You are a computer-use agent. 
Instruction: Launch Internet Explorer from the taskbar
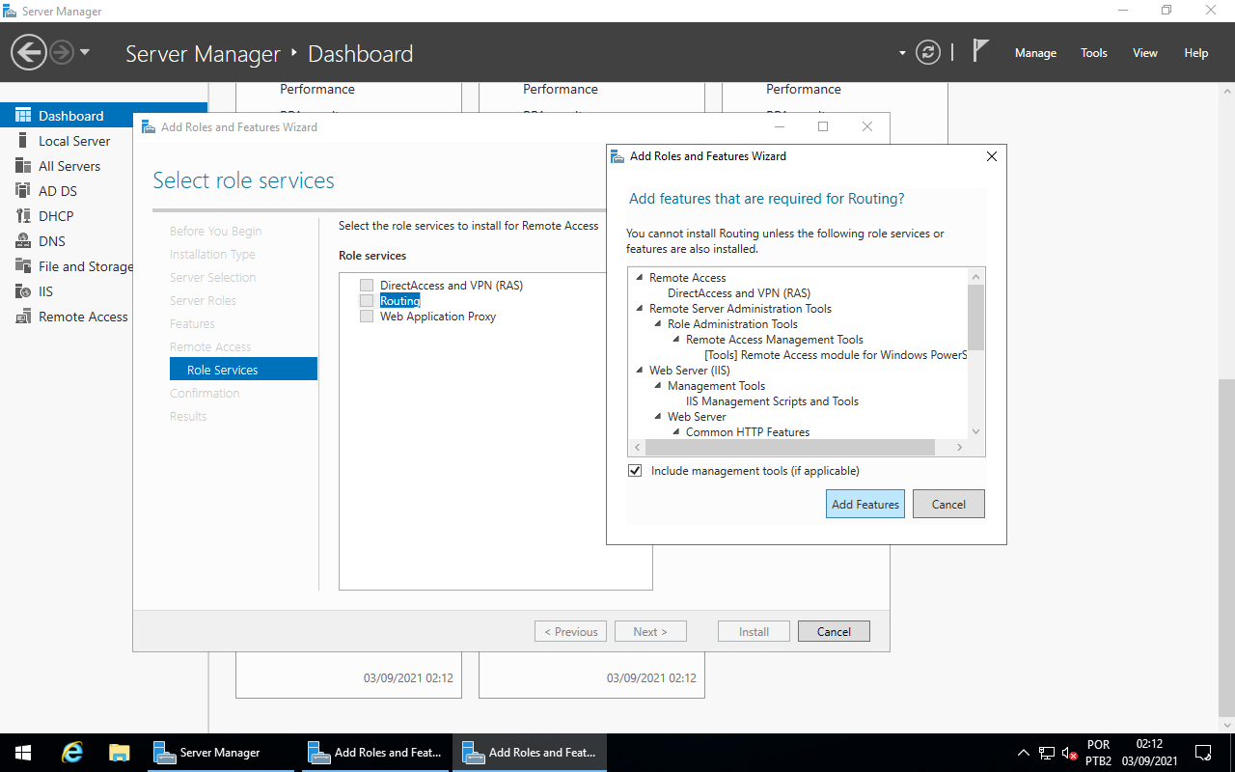click(x=72, y=753)
